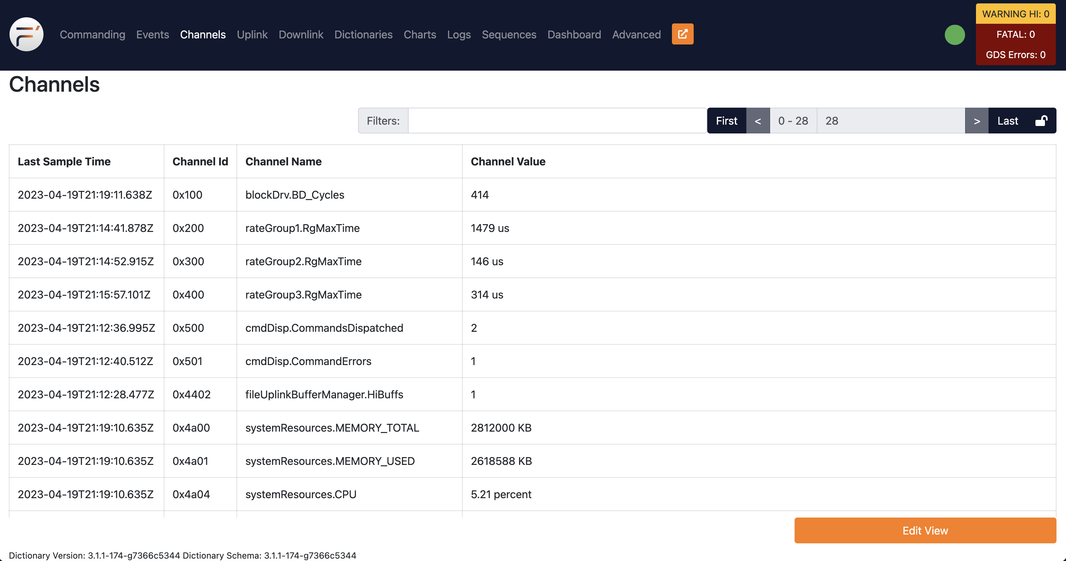Click the green connection status indicator

tap(954, 35)
